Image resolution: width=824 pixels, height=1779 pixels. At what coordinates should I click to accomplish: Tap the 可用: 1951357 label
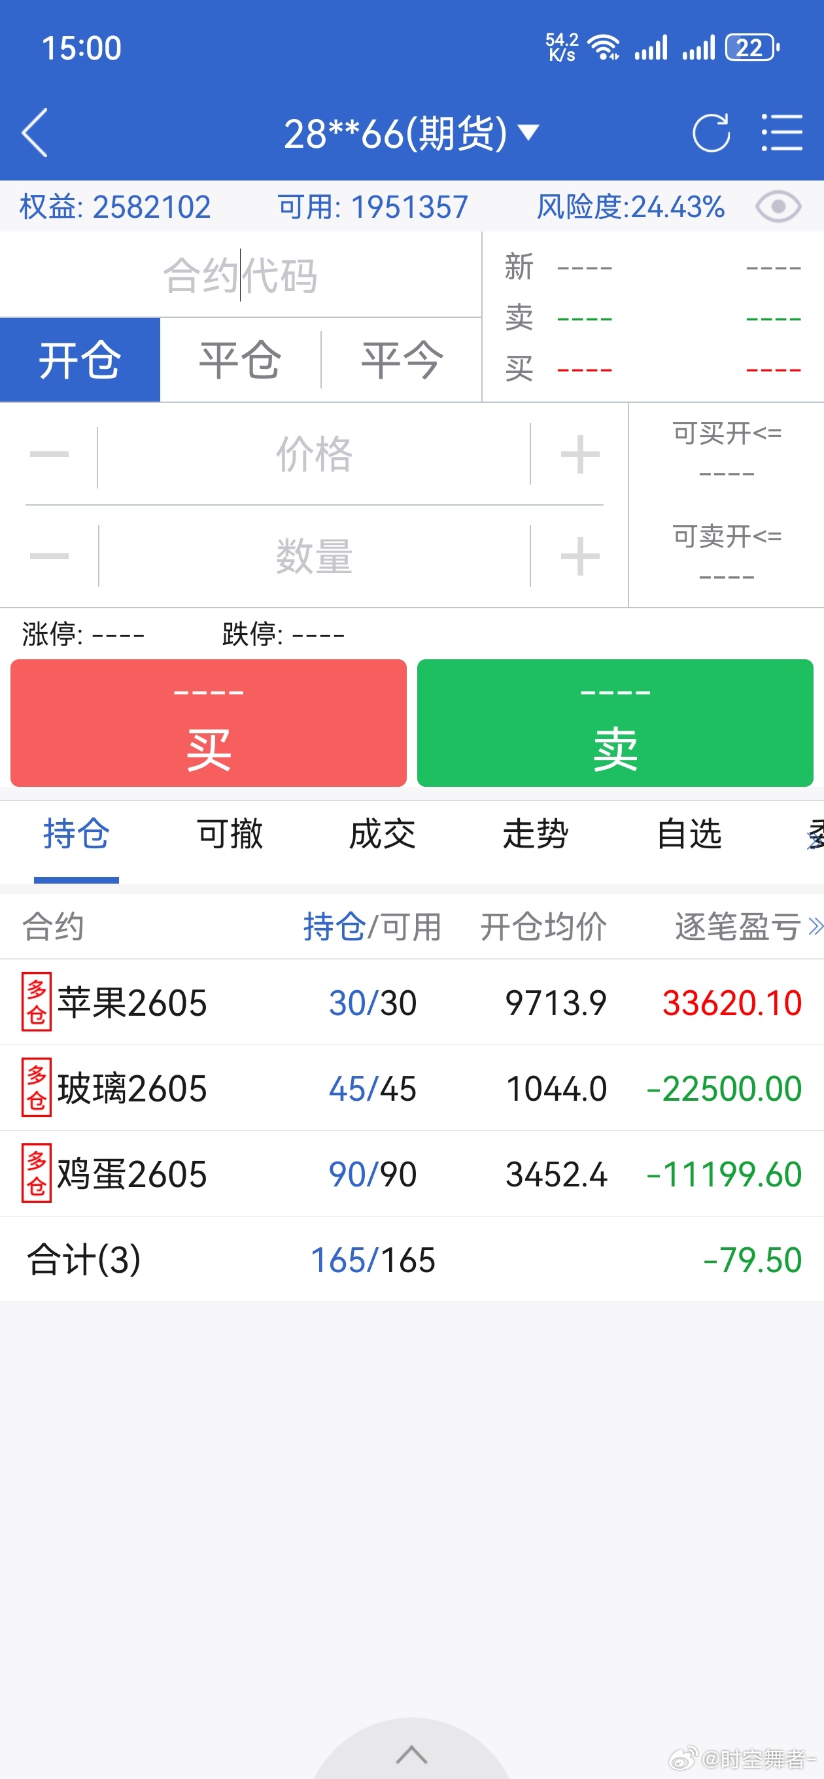[373, 207]
